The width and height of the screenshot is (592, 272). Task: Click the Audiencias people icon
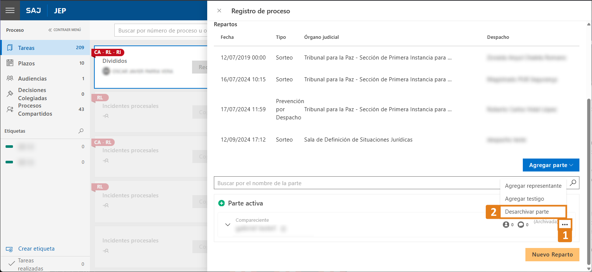point(10,78)
